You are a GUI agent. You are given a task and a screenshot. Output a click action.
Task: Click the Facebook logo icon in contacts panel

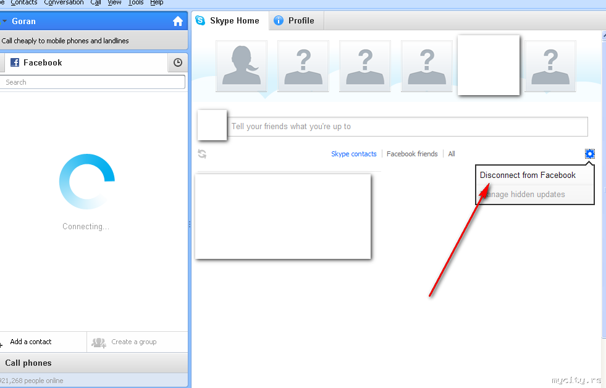15,62
